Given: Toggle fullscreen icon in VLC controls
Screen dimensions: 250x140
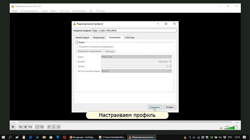Looking at the screenshot, I should (x=37, y=127).
